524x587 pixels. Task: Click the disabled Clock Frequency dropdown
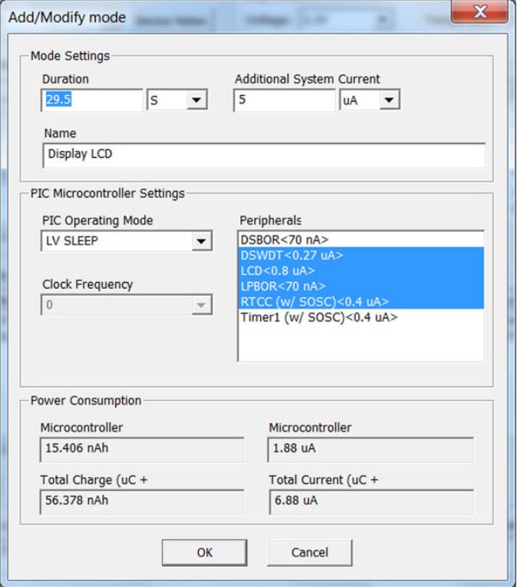point(127,305)
